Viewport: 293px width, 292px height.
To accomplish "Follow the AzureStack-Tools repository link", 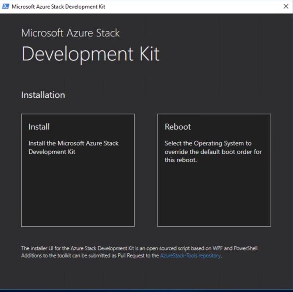I will pyautogui.click(x=190, y=256).
